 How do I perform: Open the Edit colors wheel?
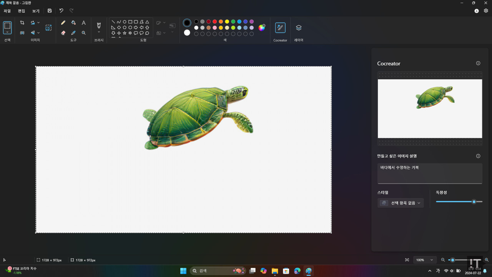tap(262, 27)
